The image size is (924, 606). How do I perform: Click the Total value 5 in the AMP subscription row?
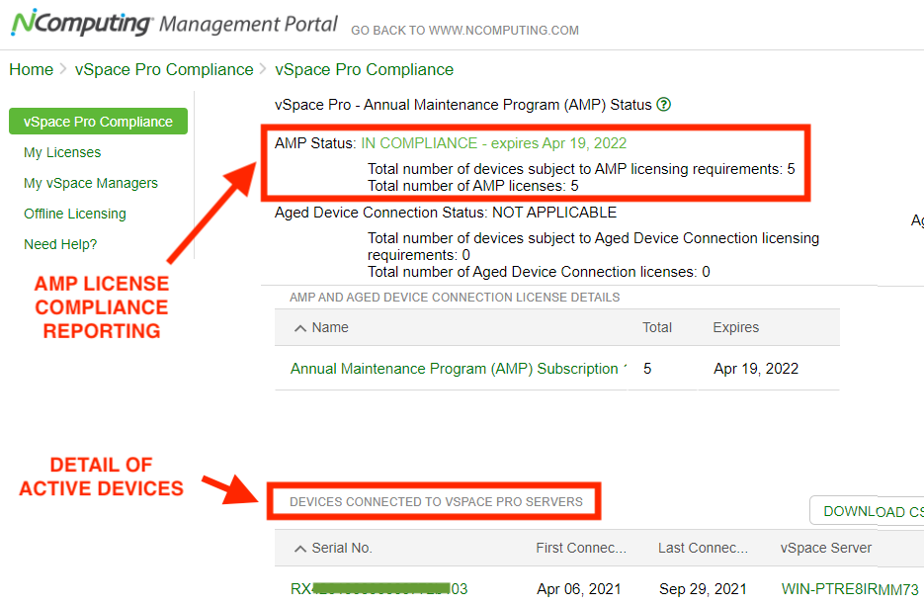click(x=647, y=369)
